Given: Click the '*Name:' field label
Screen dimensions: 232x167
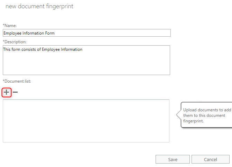Looking at the screenshot, I should tap(10, 26).
